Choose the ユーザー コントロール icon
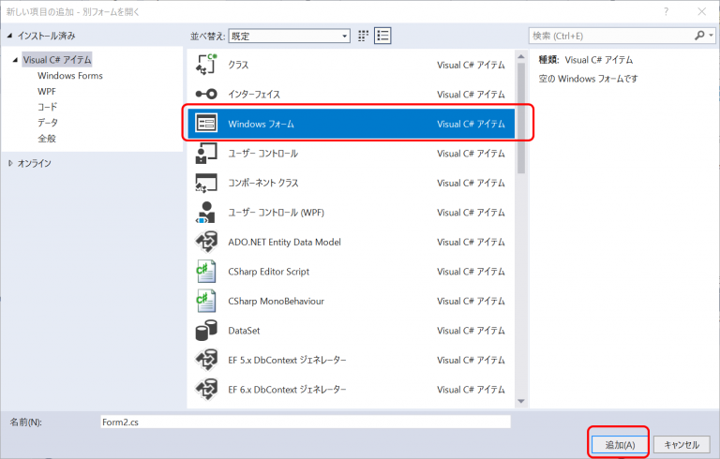The height and width of the screenshot is (459, 720). coord(206,154)
